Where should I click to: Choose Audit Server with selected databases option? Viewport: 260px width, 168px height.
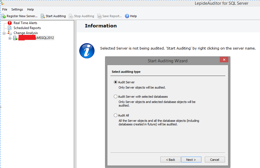[116, 97]
